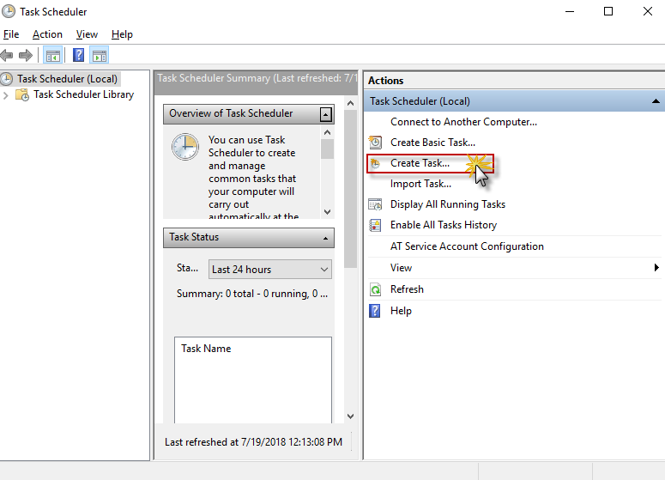
Task: Click the Enable All Tasks History icon
Action: (x=375, y=225)
